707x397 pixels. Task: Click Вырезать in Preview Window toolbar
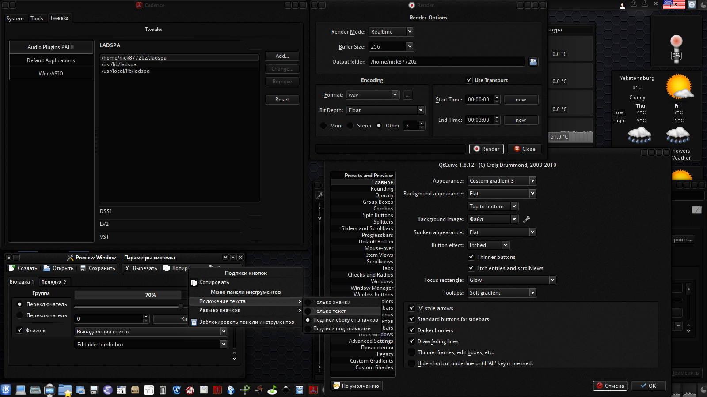click(x=141, y=268)
